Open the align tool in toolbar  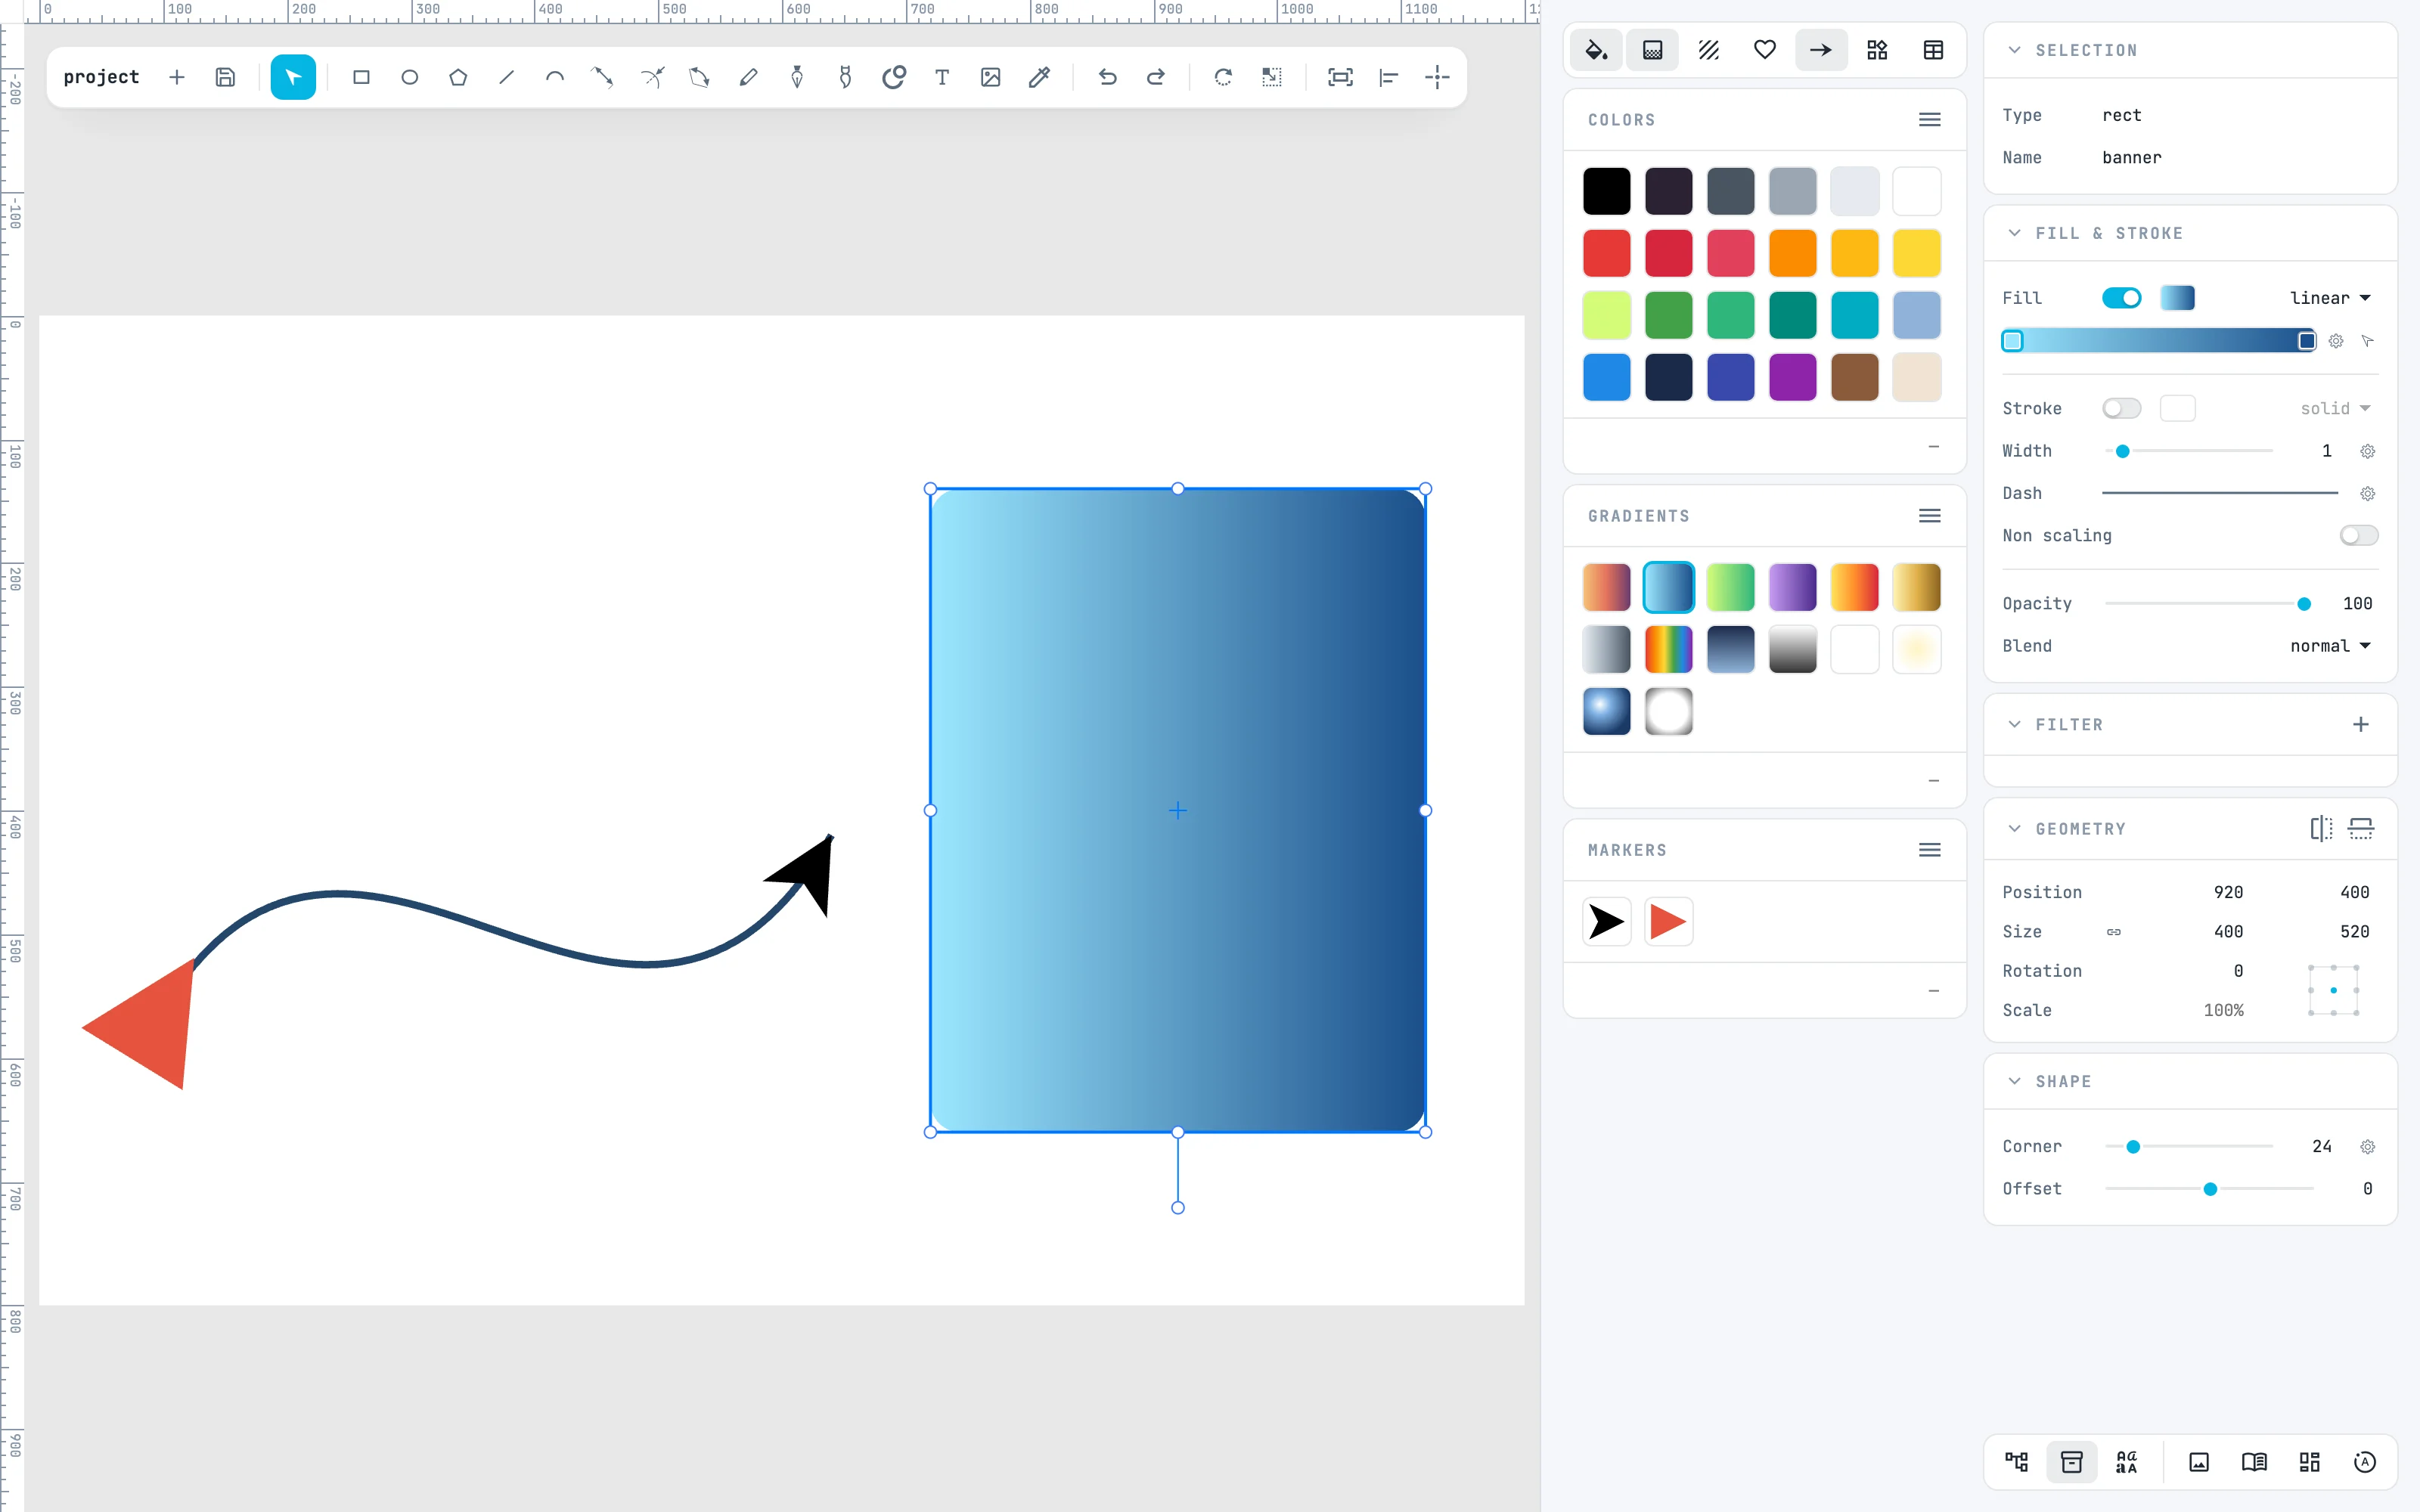1388,77
